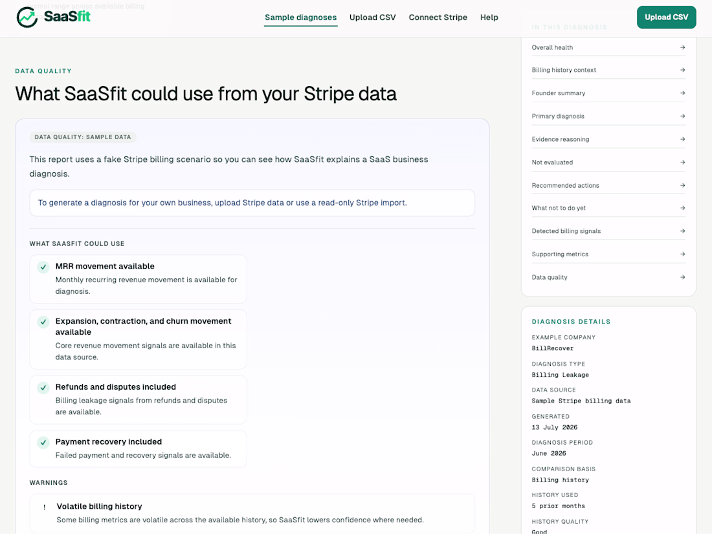Select the 13 July 2026 generated date
Viewport: 712px width, 534px height.
point(555,427)
